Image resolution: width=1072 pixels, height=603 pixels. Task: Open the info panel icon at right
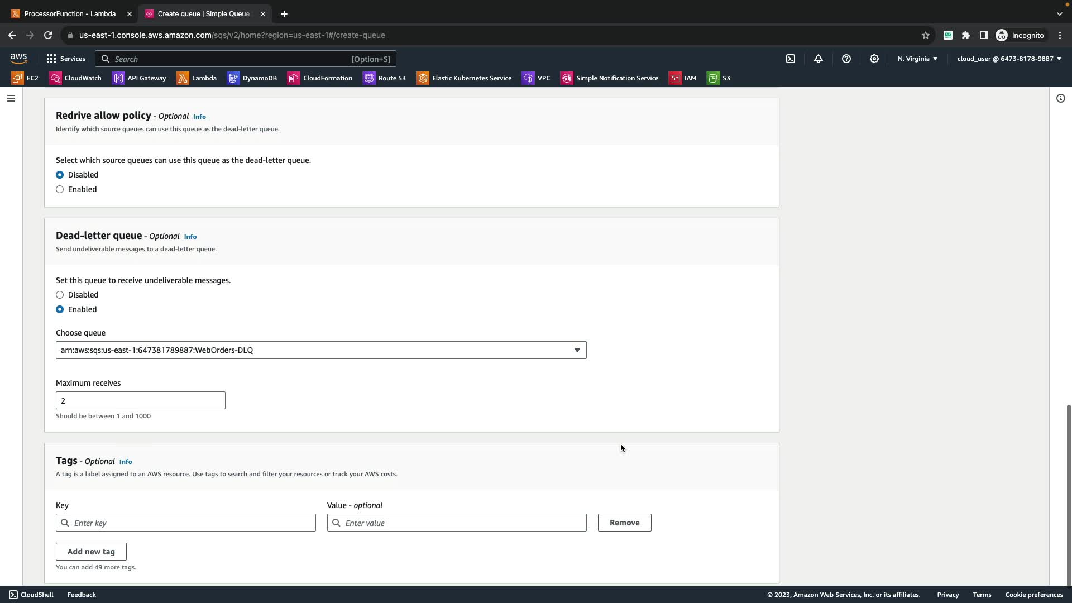[x=1060, y=98]
